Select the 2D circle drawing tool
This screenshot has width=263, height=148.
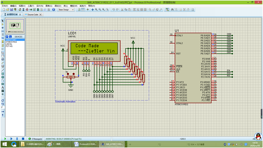(3, 77)
